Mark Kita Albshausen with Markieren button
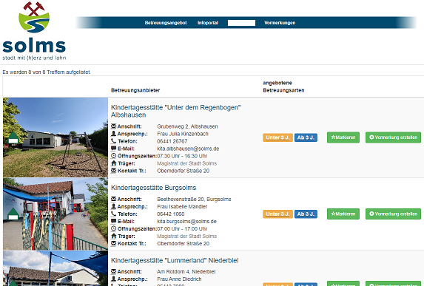Image resolution: width=424 pixels, height=286 pixels. (343, 137)
